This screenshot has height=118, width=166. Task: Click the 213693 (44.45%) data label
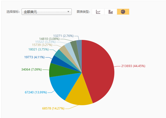(133, 66)
